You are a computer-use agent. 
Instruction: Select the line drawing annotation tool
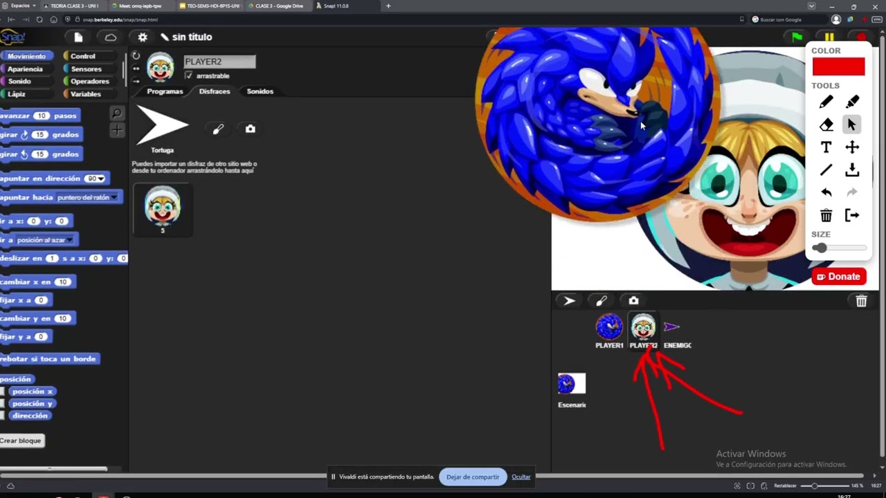[x=826, y=170]
